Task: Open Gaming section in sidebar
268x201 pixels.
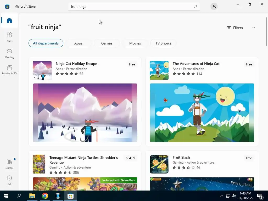Action: 9,53
